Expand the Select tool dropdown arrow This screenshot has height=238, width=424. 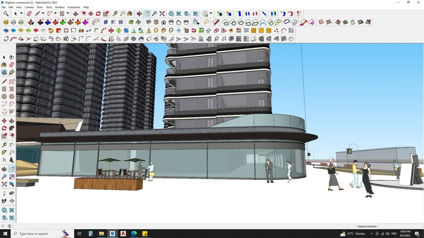(x=21, y=13)
